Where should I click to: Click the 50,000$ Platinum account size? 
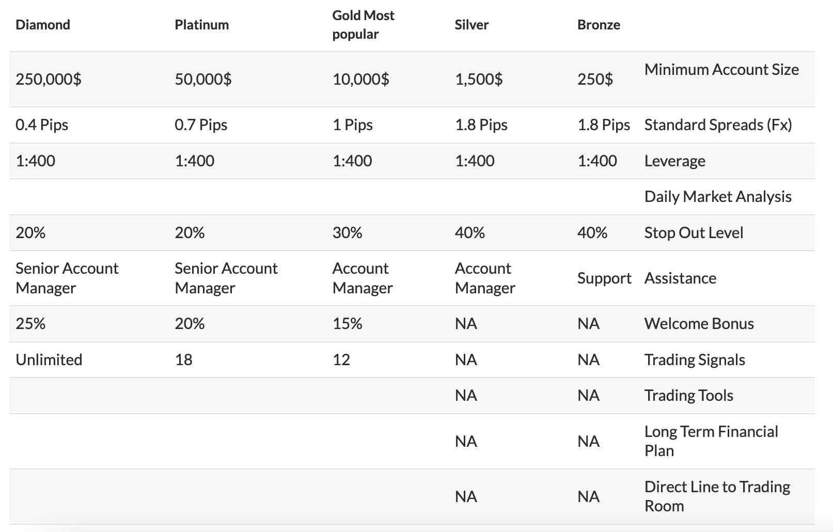coord(203,79)
